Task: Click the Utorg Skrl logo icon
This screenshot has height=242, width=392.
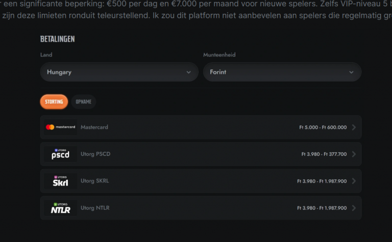Action: [61, 181]
